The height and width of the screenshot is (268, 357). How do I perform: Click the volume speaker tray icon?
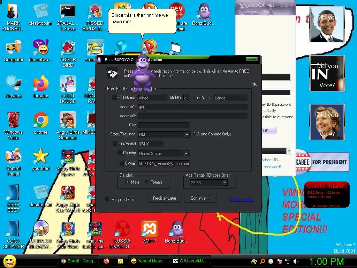point(296,261)
